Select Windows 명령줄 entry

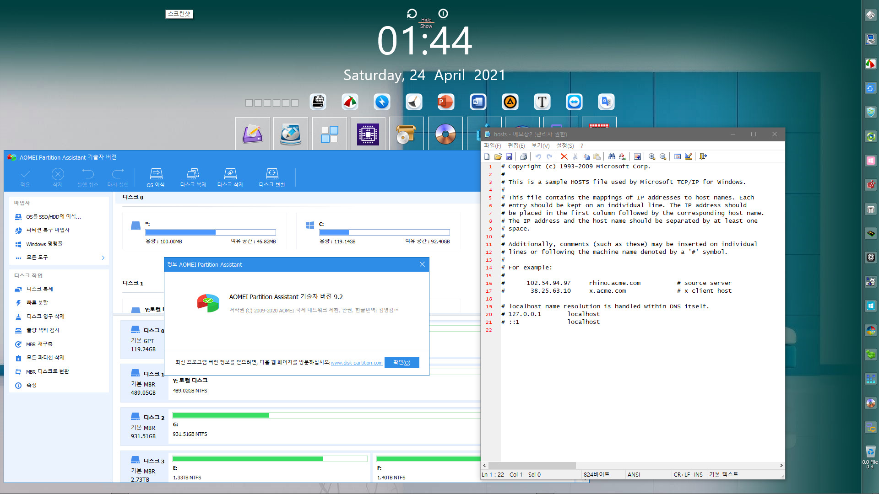44,244
